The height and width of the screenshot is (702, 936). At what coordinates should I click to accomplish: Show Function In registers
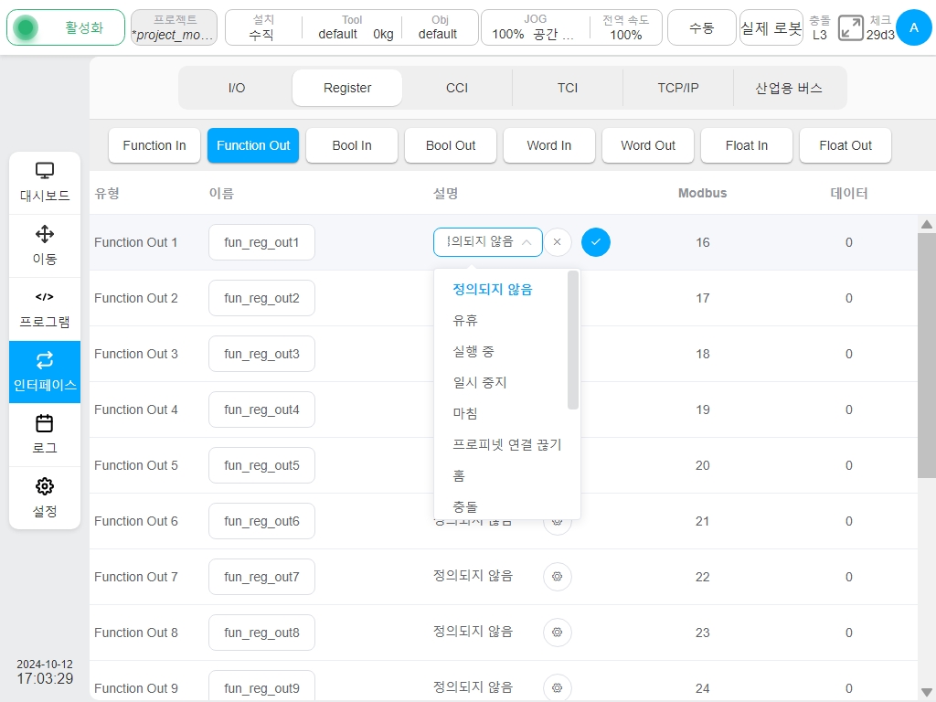pos(154,145)
